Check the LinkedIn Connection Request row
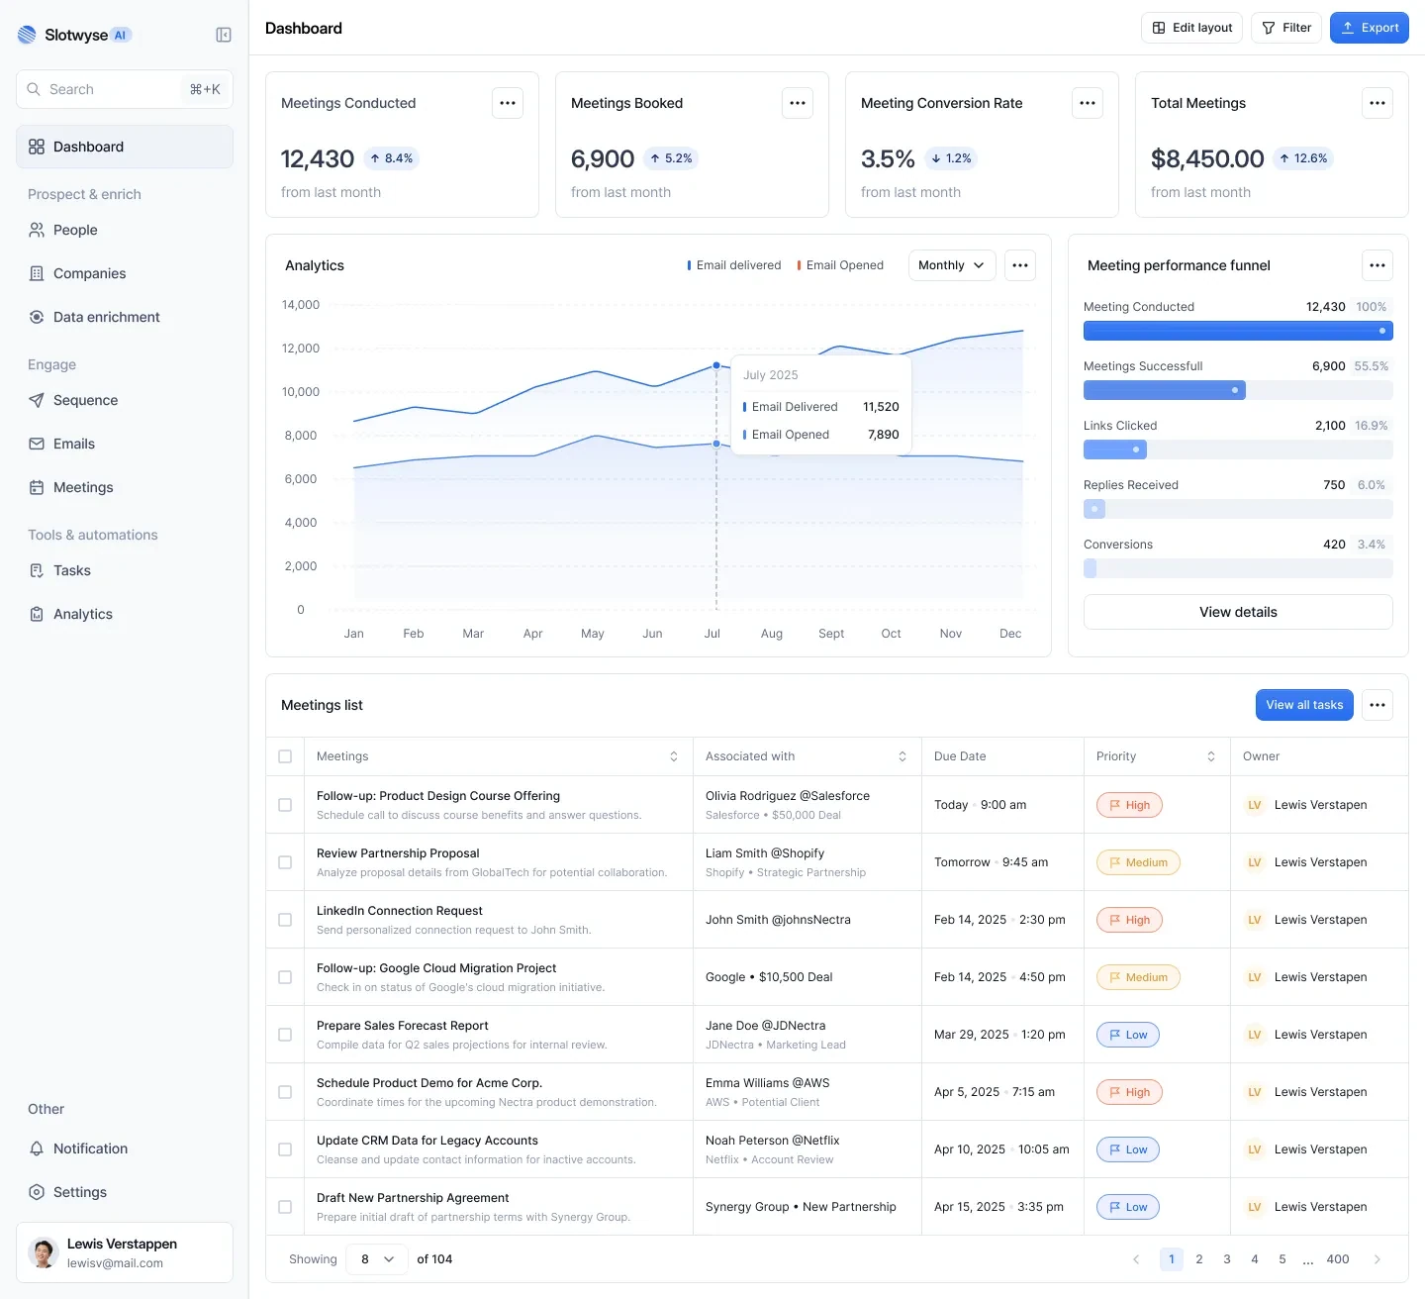1425x1299 pixels. point(285,920)
